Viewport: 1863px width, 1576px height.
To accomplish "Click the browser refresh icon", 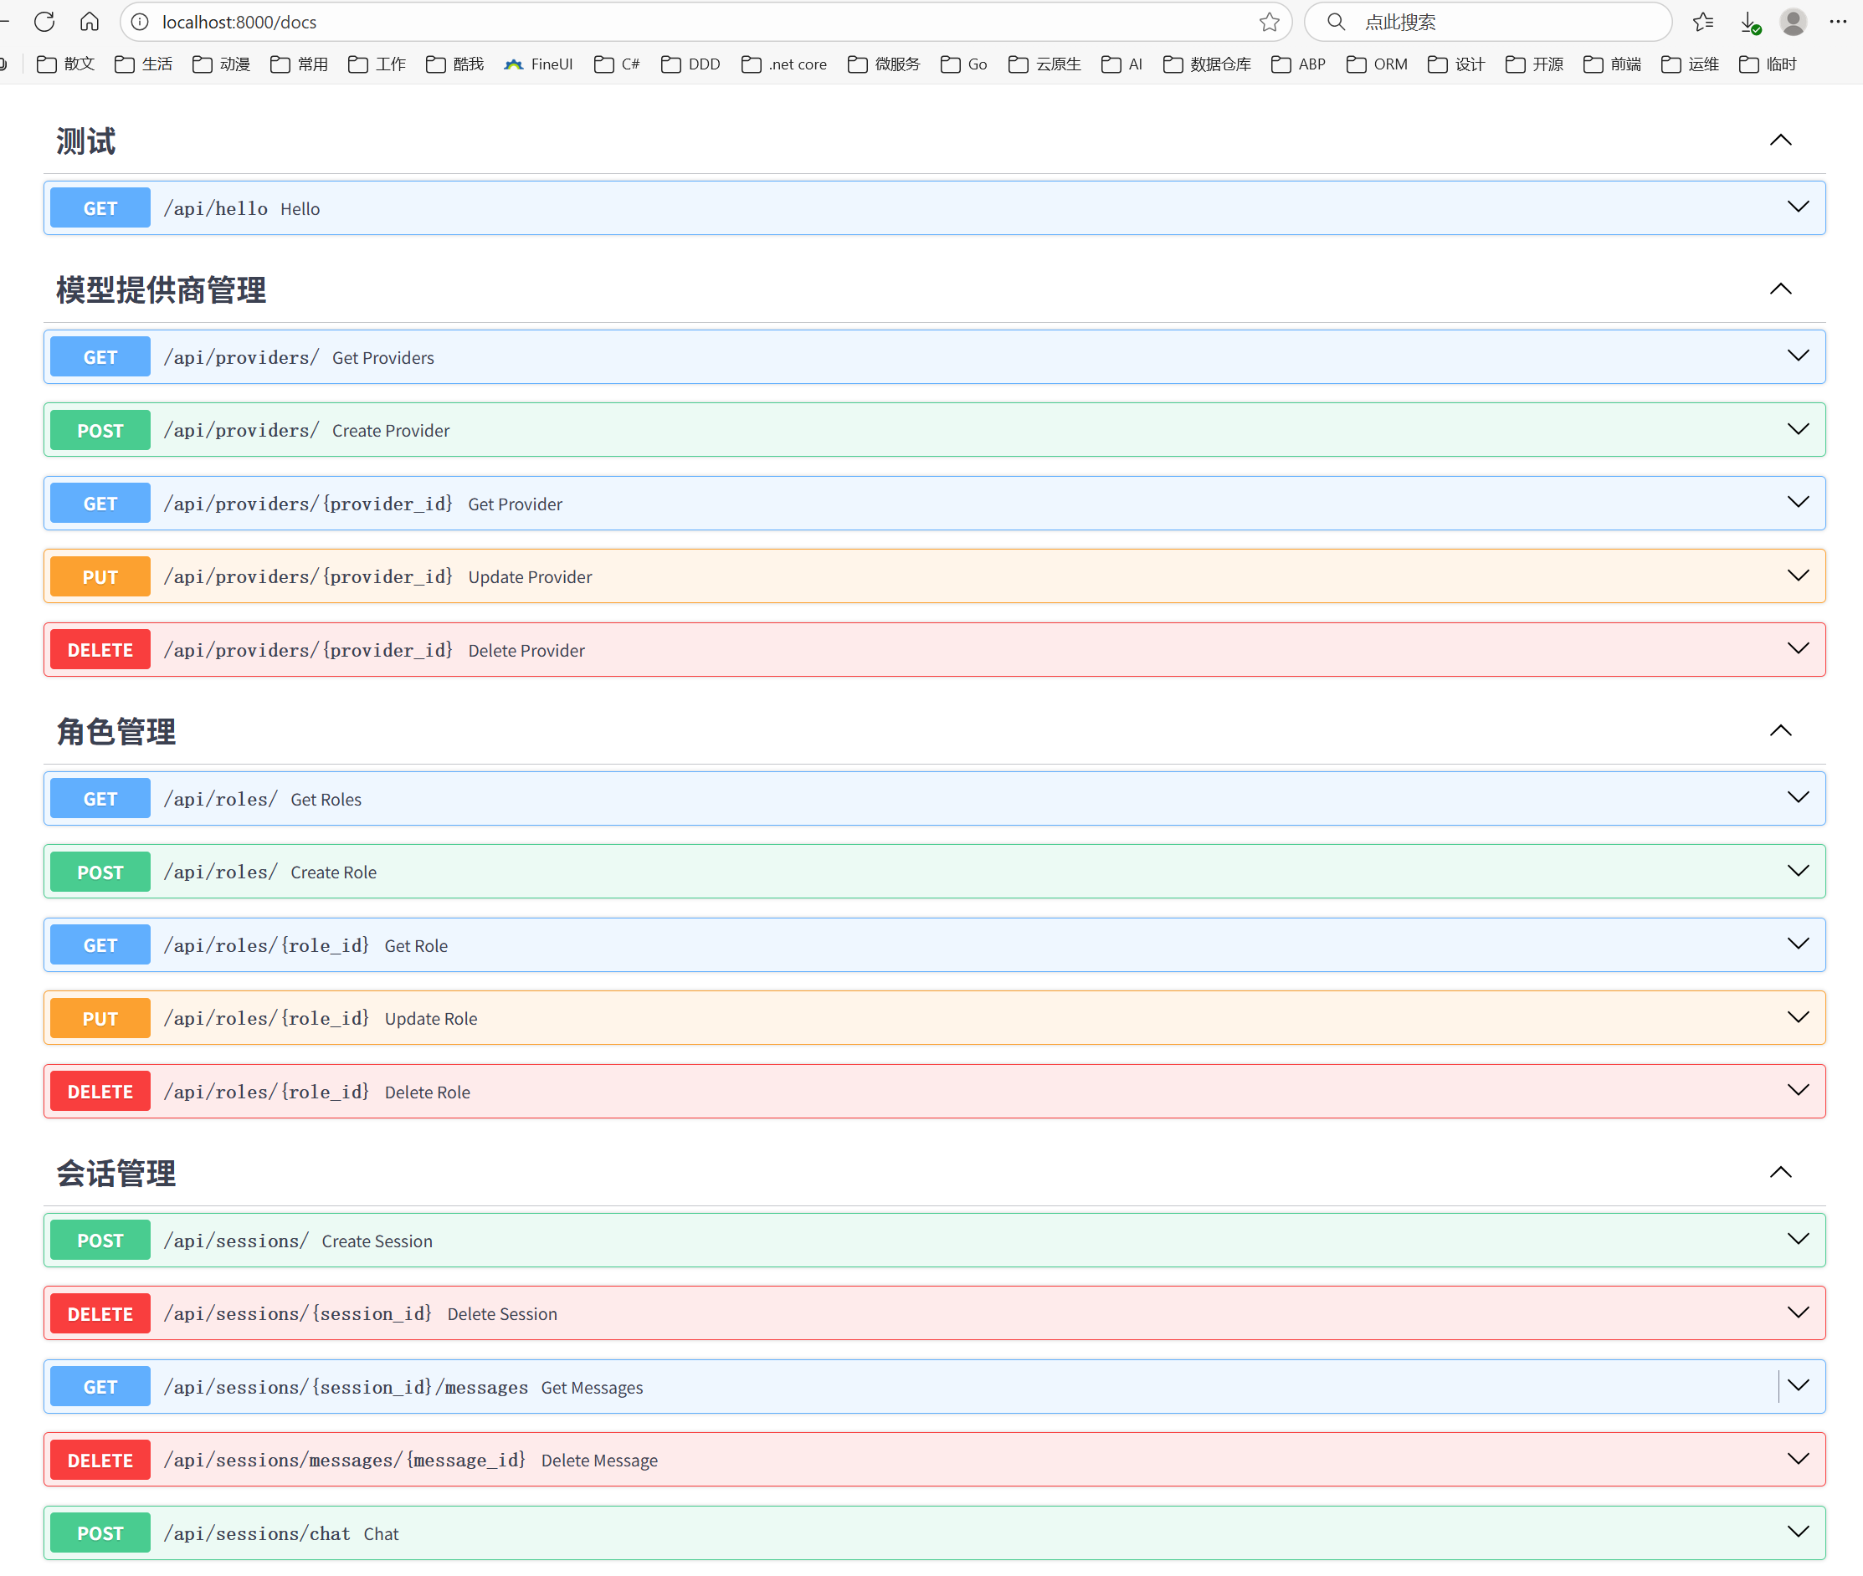I will coord(44,22).
